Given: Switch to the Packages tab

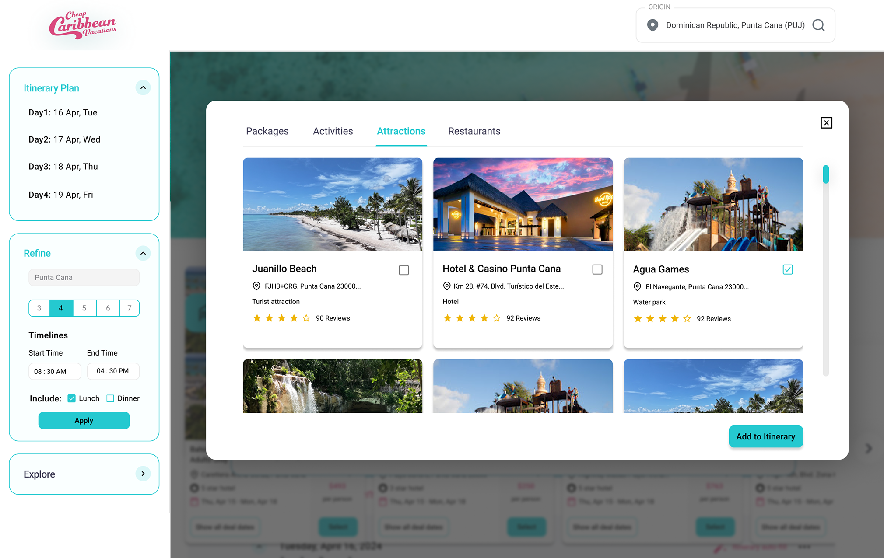Looking at the screenshot, I should coord(267,131).
